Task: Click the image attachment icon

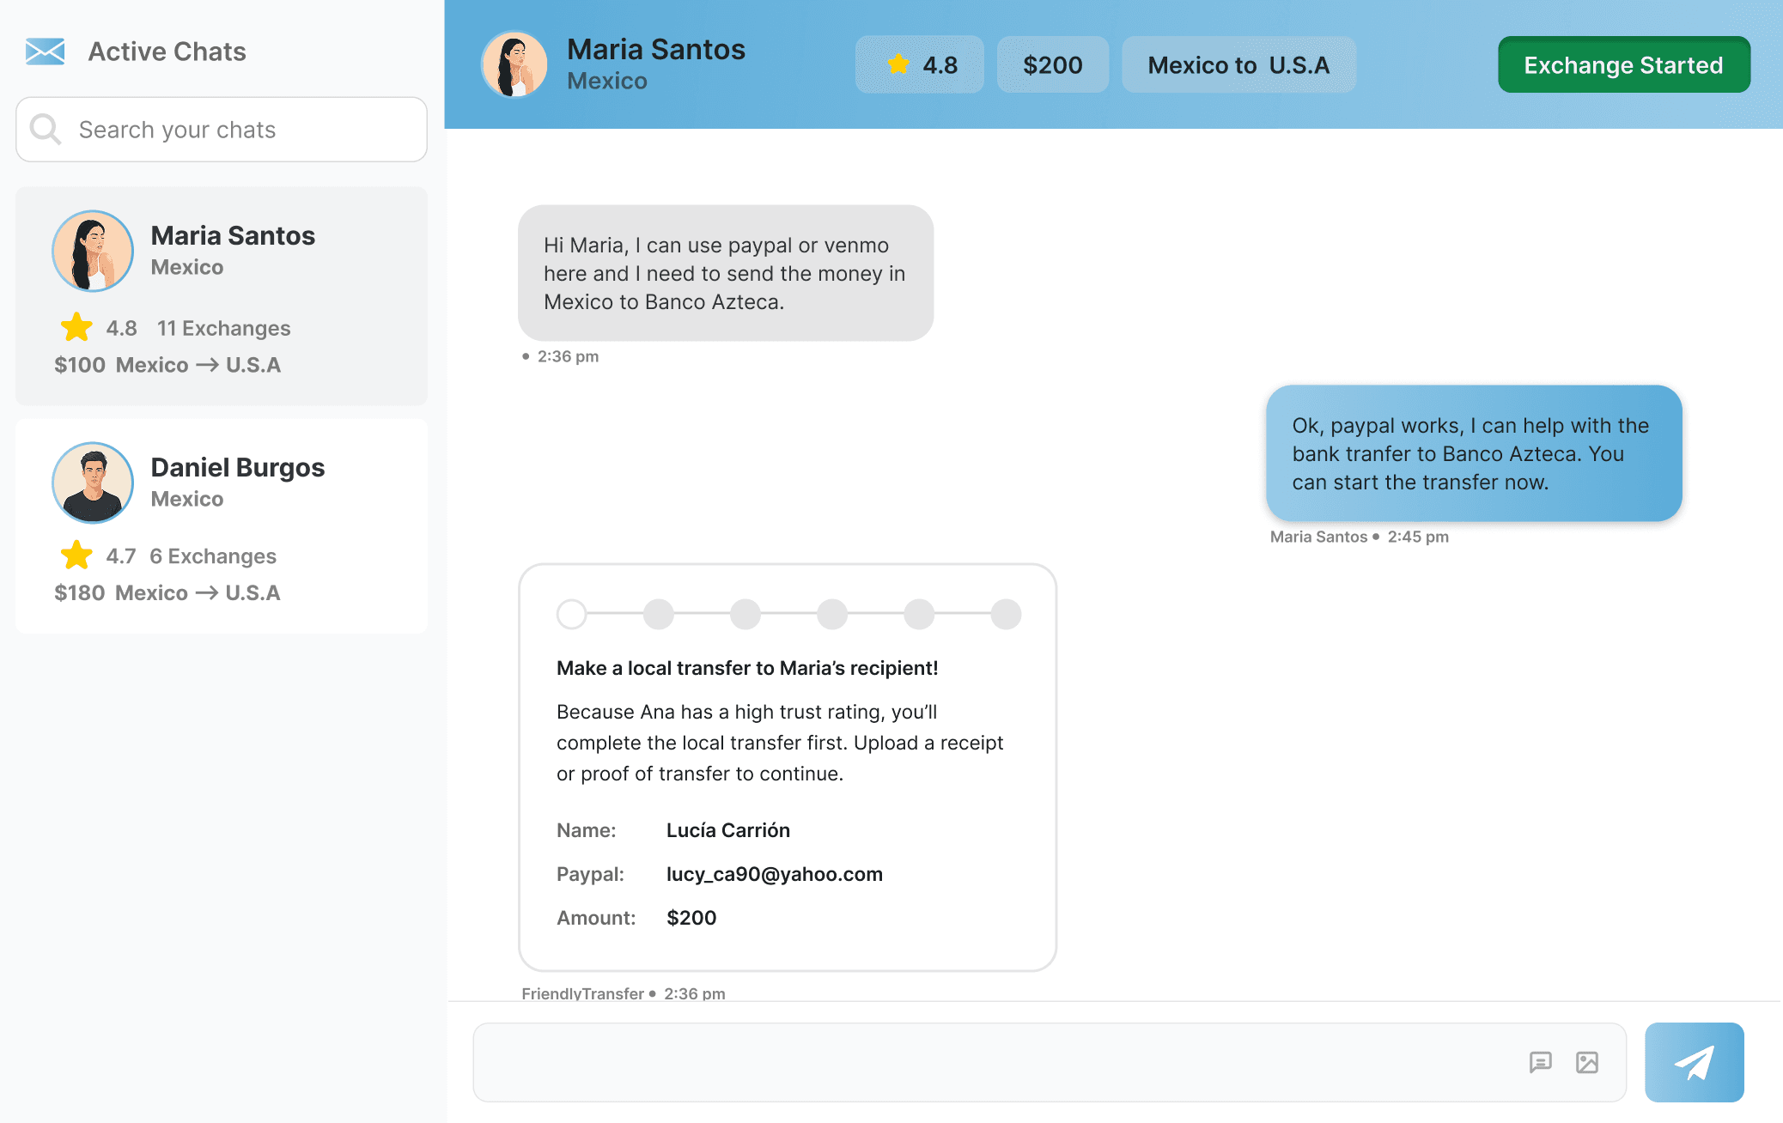Action: tap(1587, 1062)
